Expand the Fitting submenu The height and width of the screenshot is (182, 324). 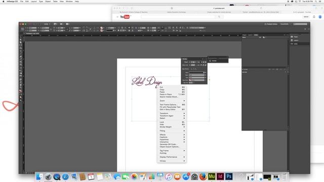[172, 131]
